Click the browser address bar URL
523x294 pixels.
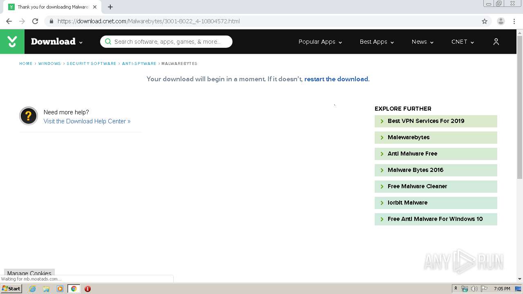pos(149,21)
